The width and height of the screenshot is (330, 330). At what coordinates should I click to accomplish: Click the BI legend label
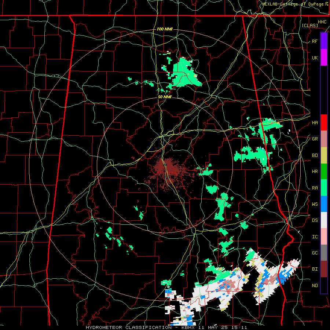(x=315, y=269)
